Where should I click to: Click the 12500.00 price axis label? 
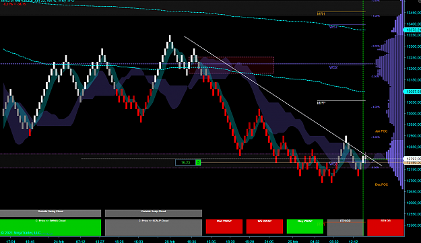pyautogui.click(x=414, y=225)
